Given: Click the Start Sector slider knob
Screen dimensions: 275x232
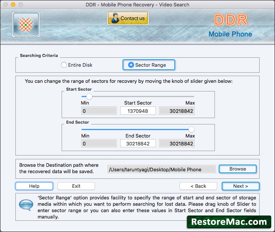Looking at the screenshot, I should pos(89,96).
